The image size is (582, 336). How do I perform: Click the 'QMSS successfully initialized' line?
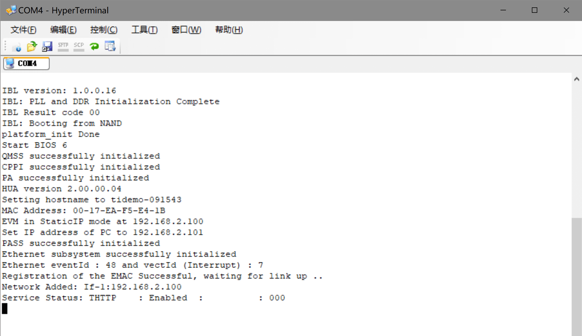click(x=81, y=156)
